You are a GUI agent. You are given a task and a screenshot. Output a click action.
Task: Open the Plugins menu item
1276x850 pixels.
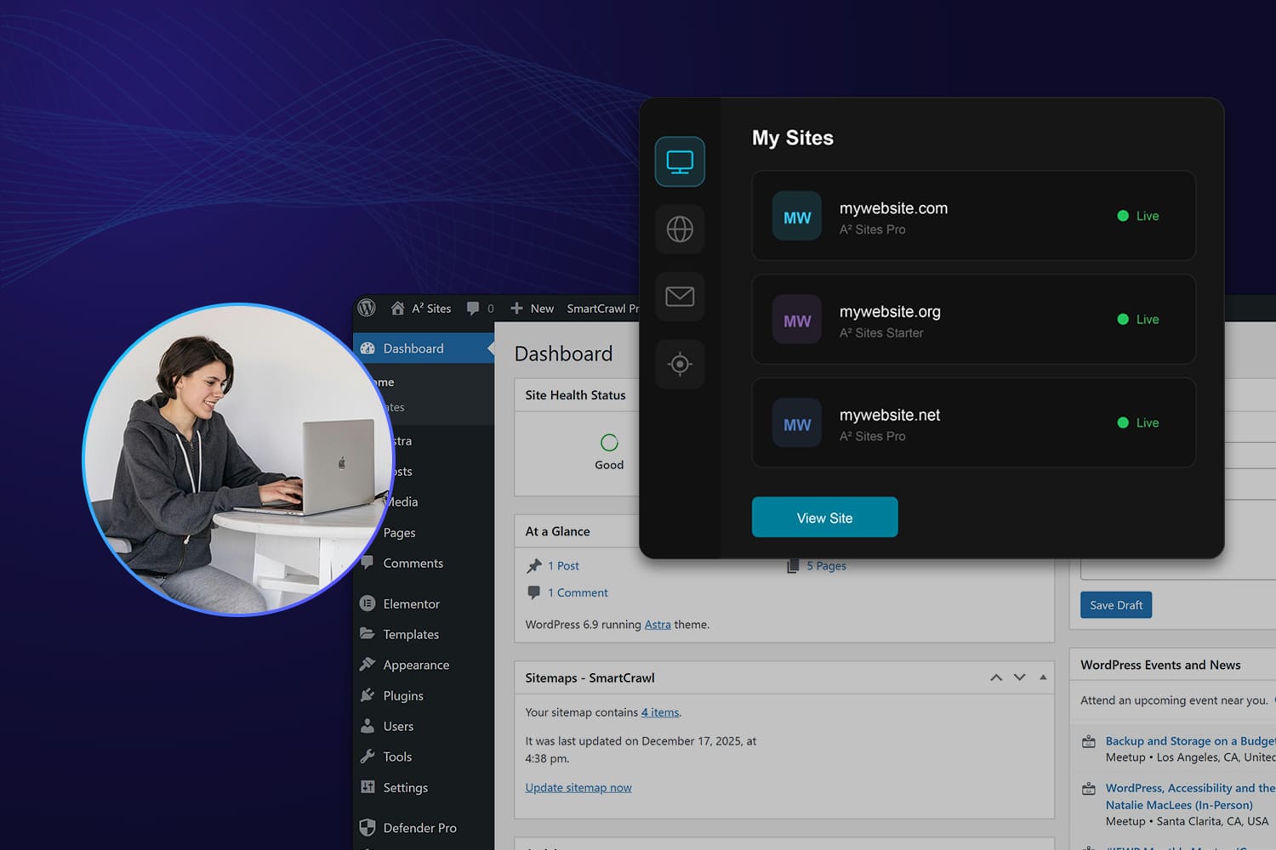pyautogui.click(x=403, y=695)
